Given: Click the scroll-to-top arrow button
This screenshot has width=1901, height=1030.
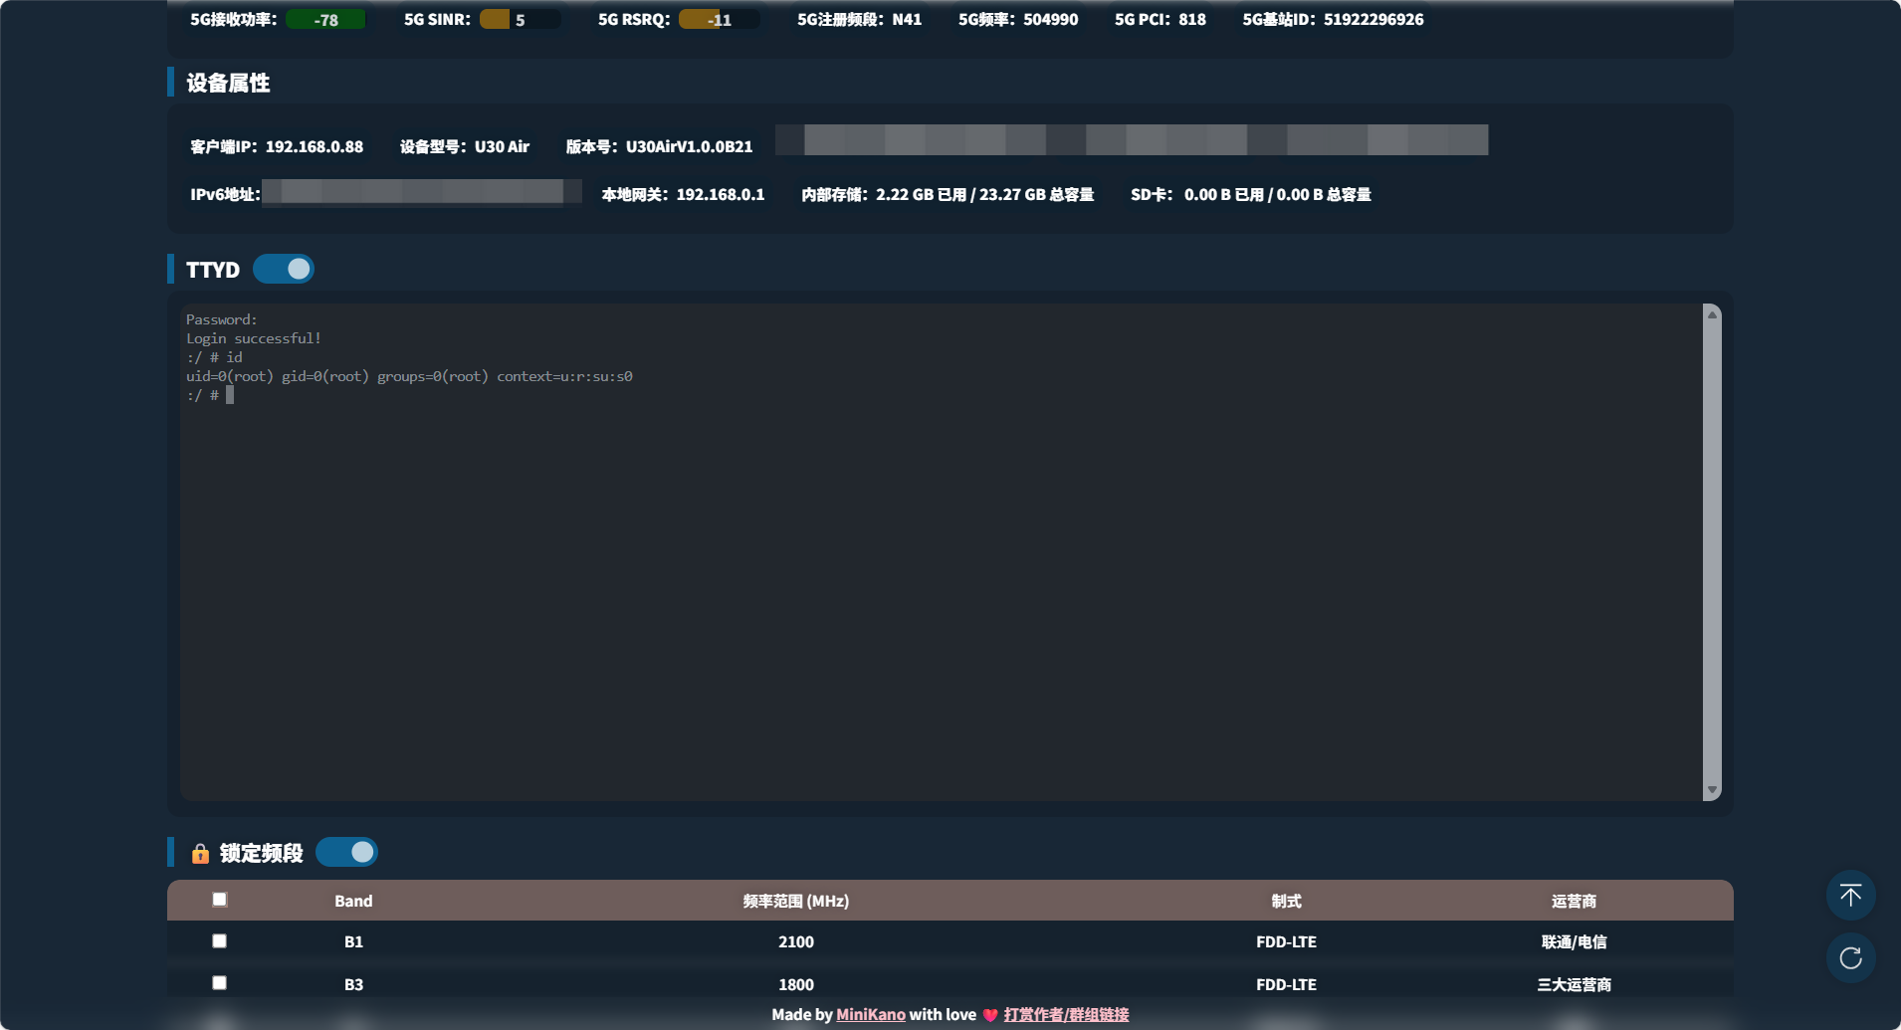Looking at the screenshot, I should 1850,896.
